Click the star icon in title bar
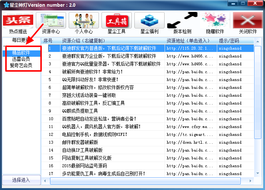 [6, 5]
